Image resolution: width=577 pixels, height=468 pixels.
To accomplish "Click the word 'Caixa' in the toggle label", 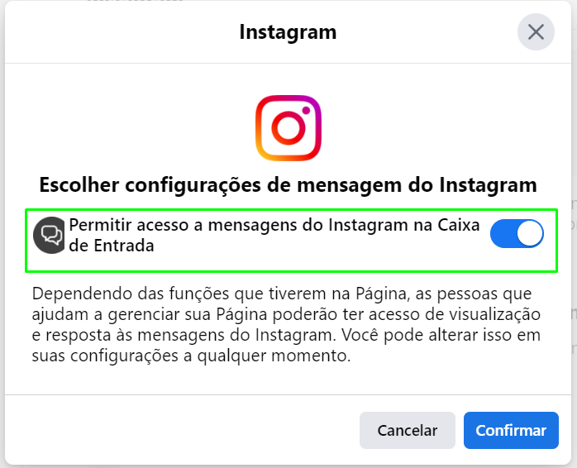I will click(x=459, y=225).
